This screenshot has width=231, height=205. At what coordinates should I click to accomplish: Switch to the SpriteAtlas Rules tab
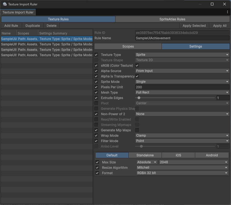[x=172, y=19]
